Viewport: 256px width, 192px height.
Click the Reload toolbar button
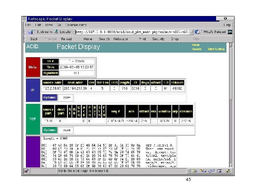click(x=66, y=39)
